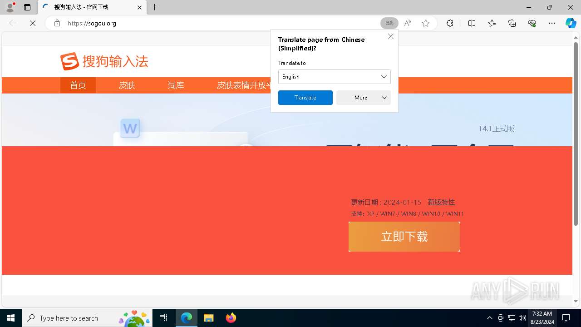Click the scrollbar down arrow

pyautogui.click(x=576, y=301)
